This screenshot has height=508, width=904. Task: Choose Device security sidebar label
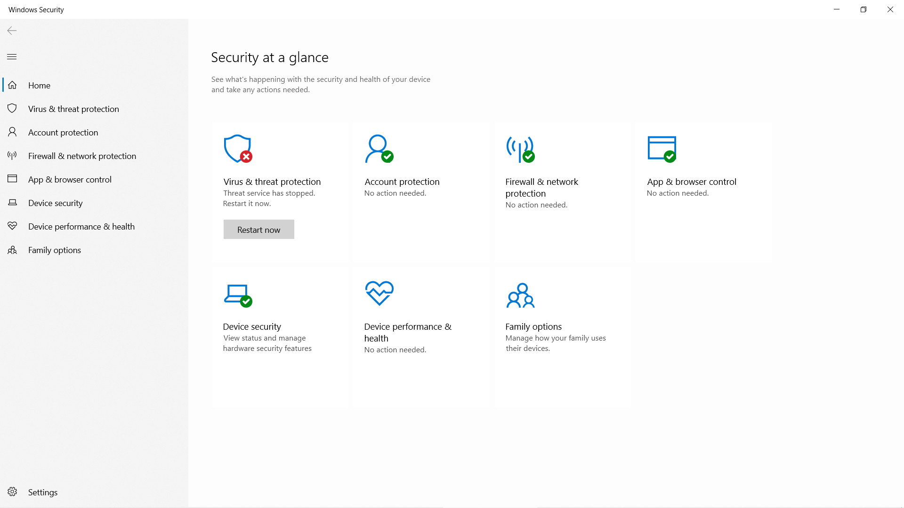pyautogui.click(x=55, y=203)
